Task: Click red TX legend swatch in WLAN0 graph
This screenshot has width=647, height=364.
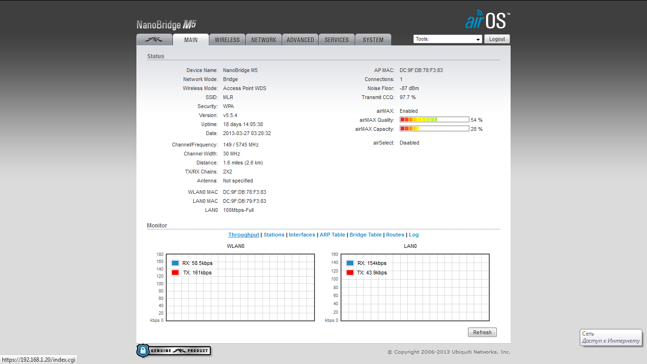Action: click(175, 273)
